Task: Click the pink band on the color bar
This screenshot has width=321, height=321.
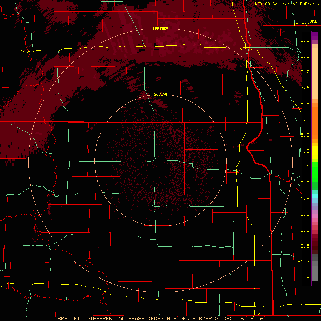Action: 315,216
